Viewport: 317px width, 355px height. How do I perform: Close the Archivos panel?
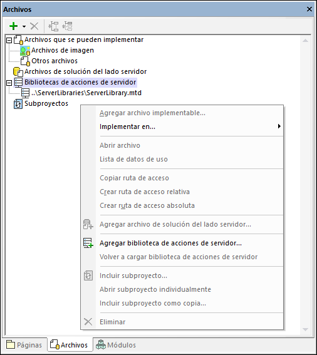(309, 9)
